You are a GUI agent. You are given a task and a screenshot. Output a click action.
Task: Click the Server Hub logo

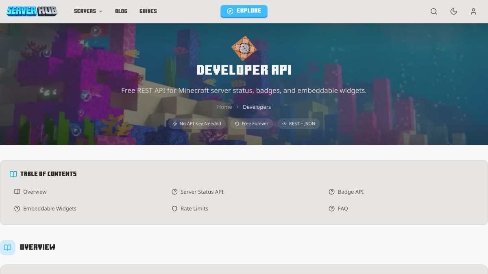(32, 11)
